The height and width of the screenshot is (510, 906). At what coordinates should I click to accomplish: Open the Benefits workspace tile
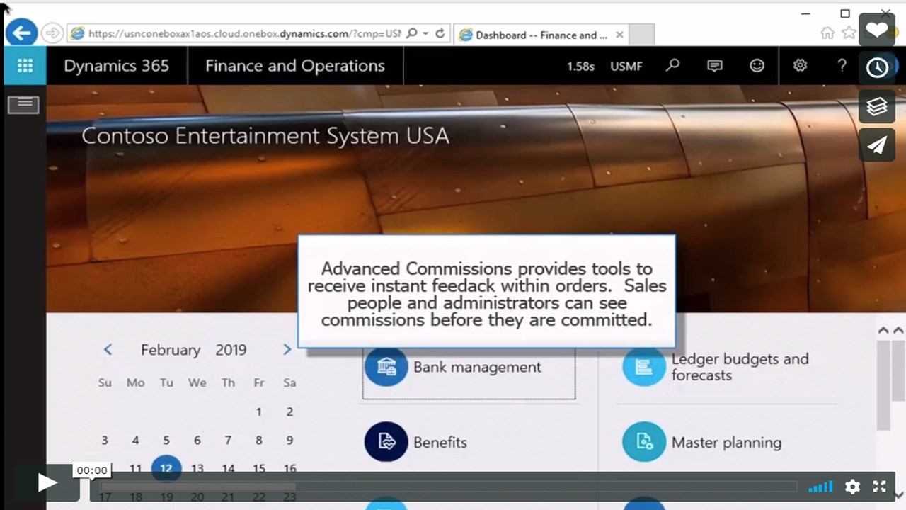coord(416,442)
